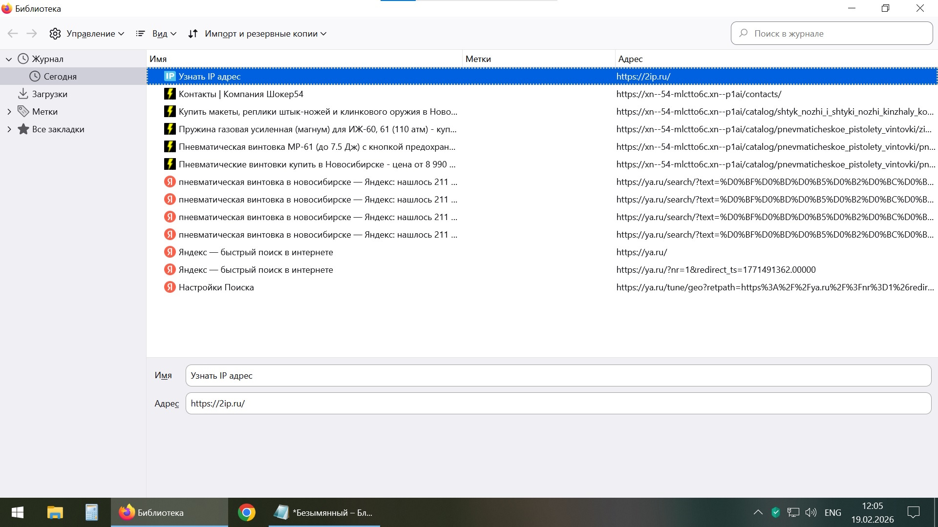Sort by the Адрес column header
This screenshot has width=938, height=527.
(630, 59)
